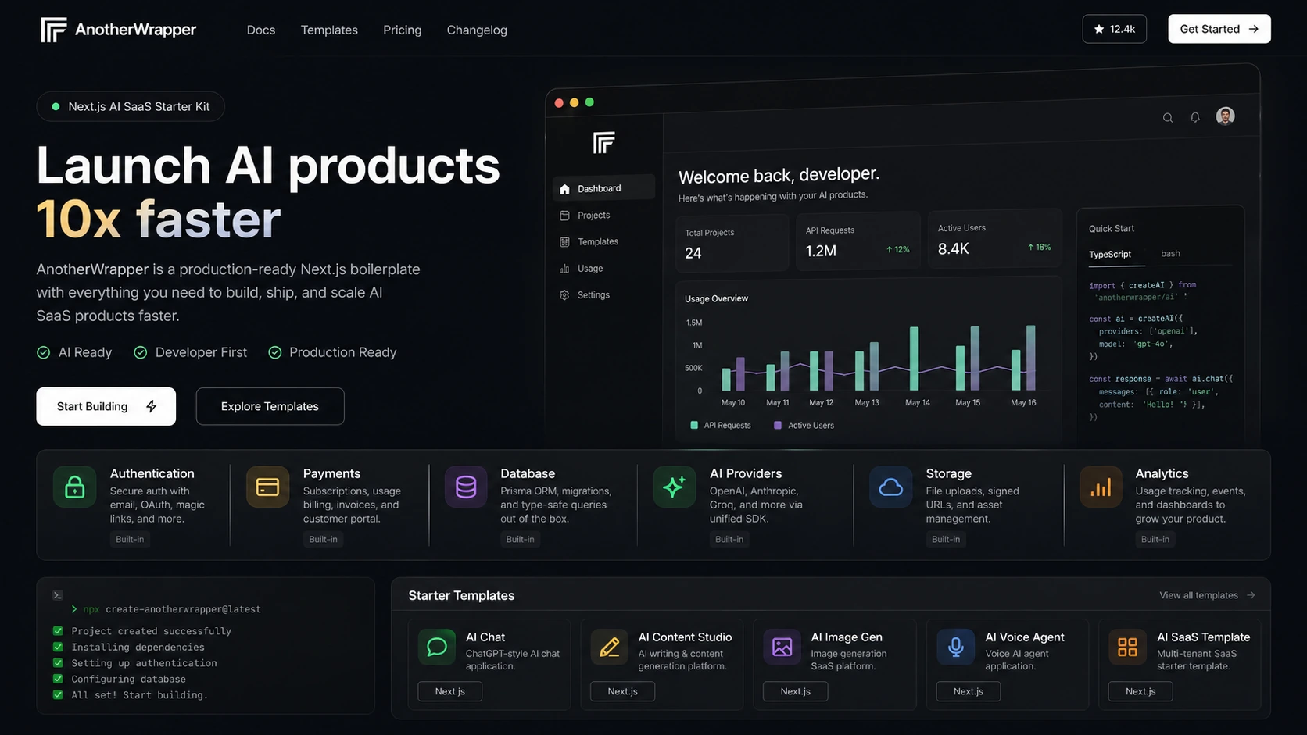Click the AI SaaS Template grid icon
Image resolution: width=1307 pixels, height=735 pixels.
tap(1127, 647)
